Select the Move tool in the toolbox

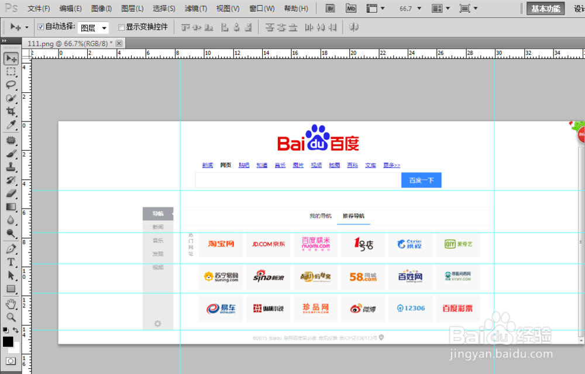(11, 58)
